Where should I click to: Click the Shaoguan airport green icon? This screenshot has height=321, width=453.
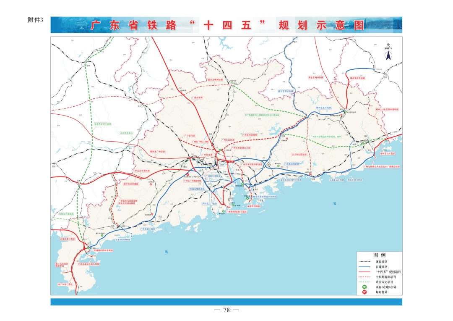tap(232, 83)
